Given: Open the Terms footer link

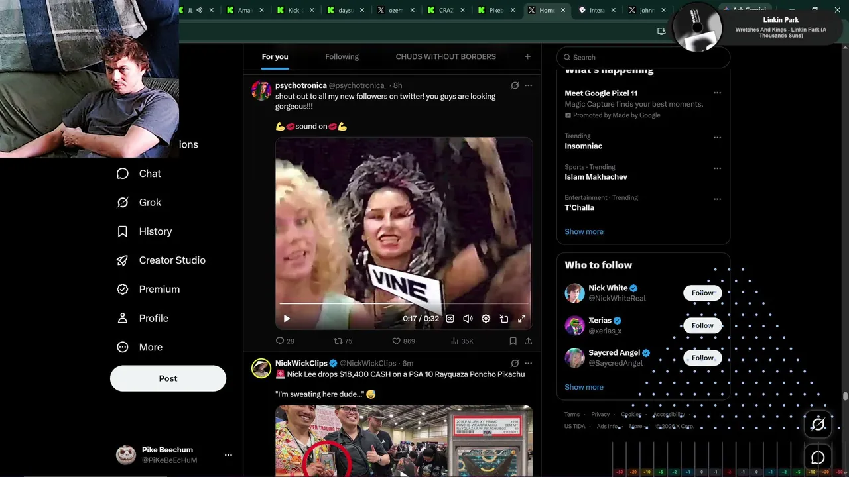Looking at the screenshot, I should tap(572, 415).
